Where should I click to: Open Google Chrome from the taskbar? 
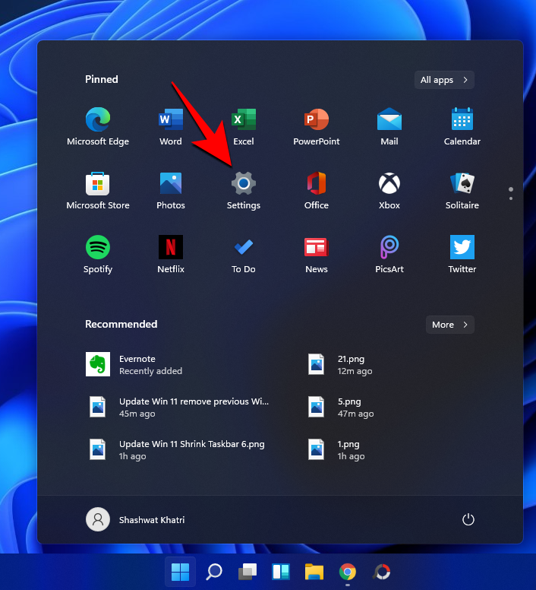[348, 571]
